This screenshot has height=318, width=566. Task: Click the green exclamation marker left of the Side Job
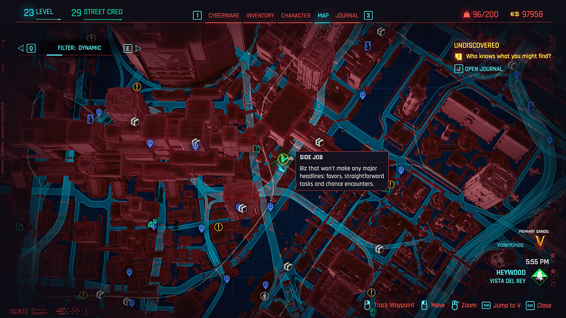[x=256, y=149]
